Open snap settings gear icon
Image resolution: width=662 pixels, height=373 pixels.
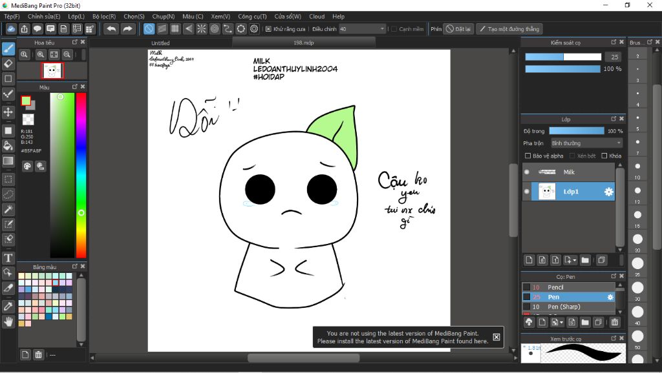point(253,28)
